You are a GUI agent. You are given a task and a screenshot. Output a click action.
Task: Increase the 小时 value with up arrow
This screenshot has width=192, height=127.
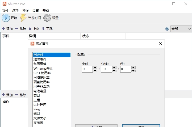tap(95, 67)
